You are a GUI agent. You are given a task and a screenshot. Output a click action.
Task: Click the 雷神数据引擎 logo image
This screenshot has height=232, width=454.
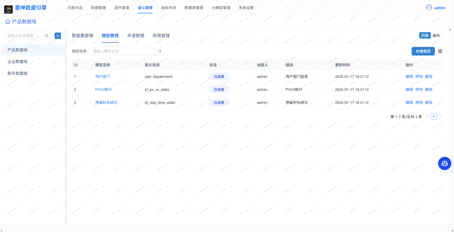tap(8, 9)
